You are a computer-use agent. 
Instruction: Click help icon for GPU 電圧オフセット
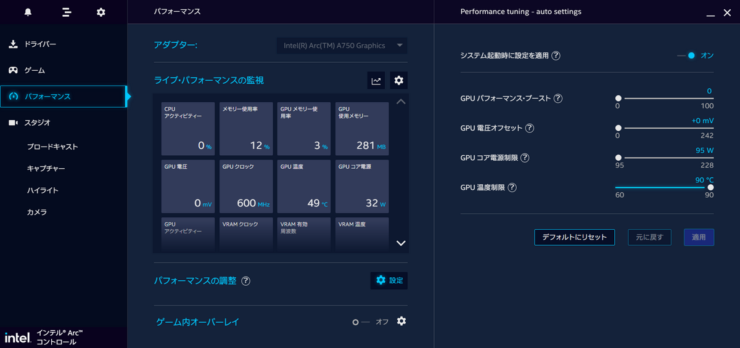tap(530, 128)
